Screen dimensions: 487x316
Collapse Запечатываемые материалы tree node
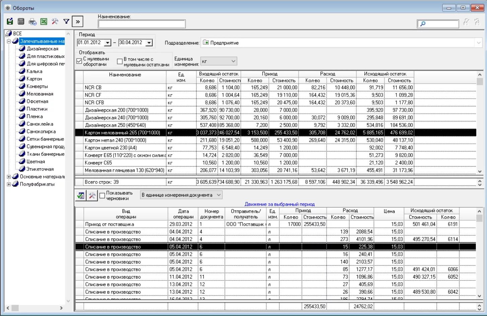[x=9, y=41]
